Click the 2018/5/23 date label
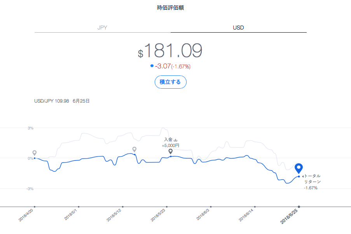Viewport: 351px width, 234px height. [158, 215]
